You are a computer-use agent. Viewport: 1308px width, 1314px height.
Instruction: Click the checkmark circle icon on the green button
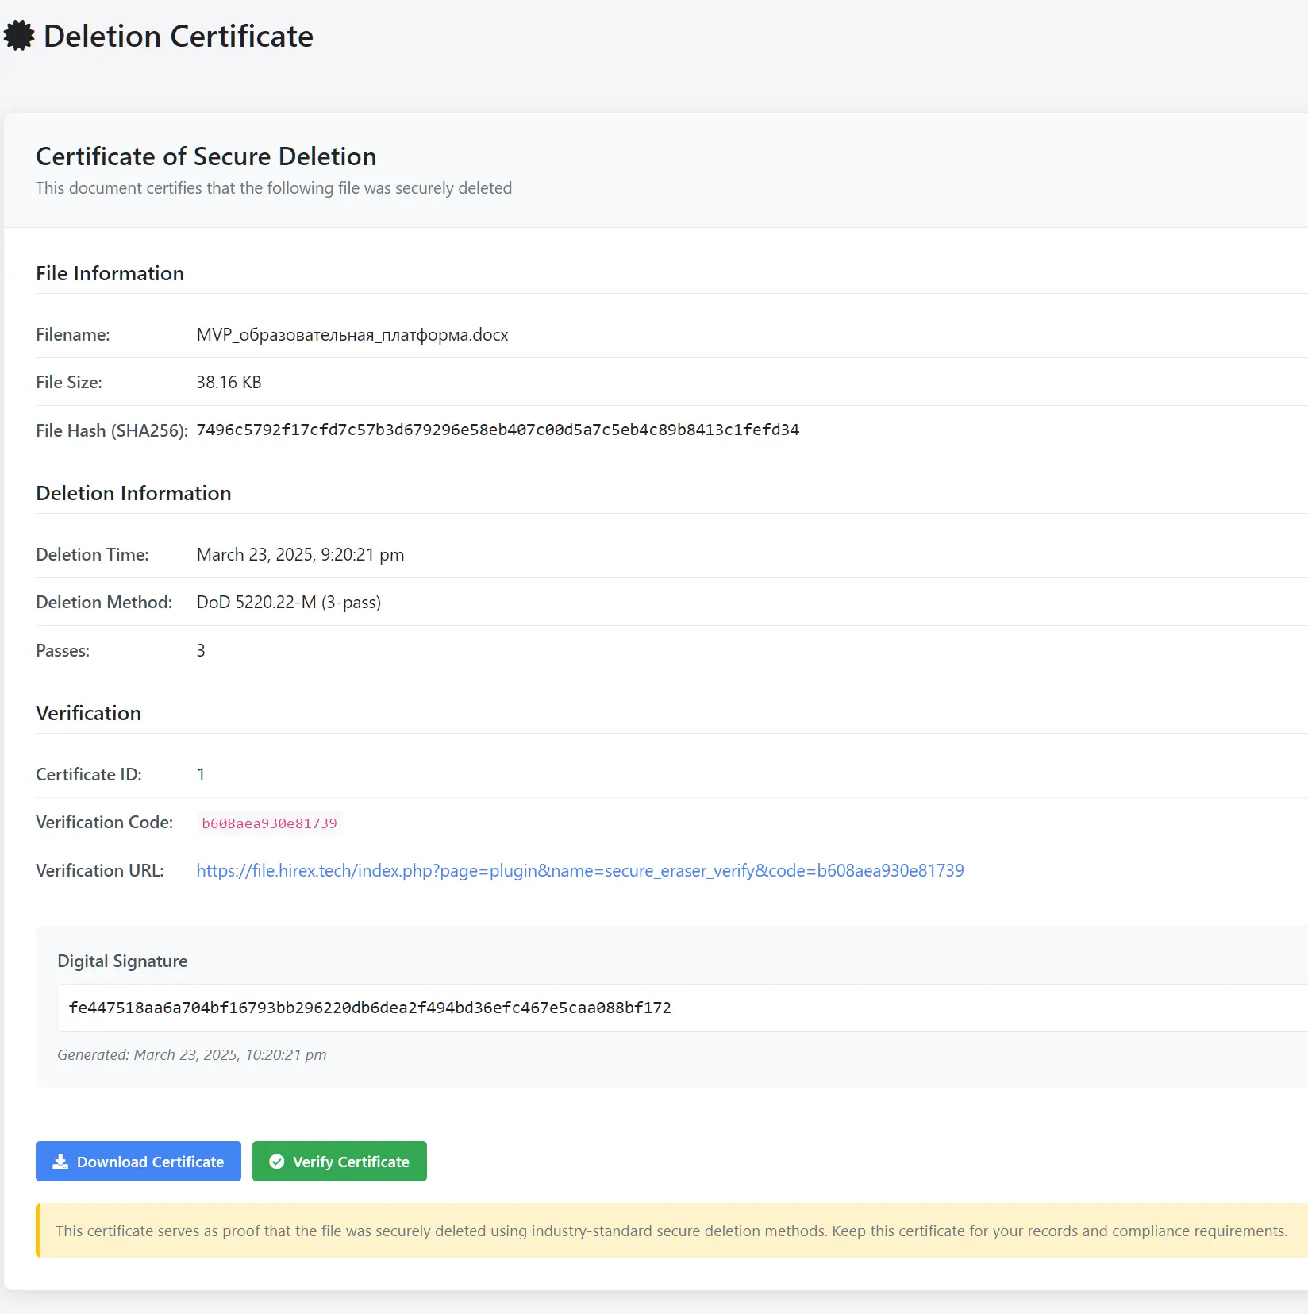(276, 1162)
